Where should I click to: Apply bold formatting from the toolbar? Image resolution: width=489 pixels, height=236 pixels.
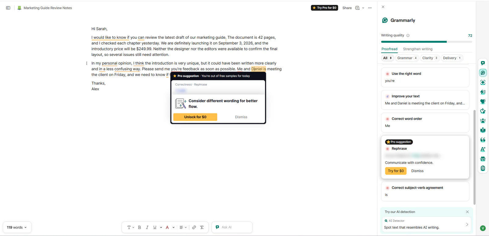tap(139, 227)
